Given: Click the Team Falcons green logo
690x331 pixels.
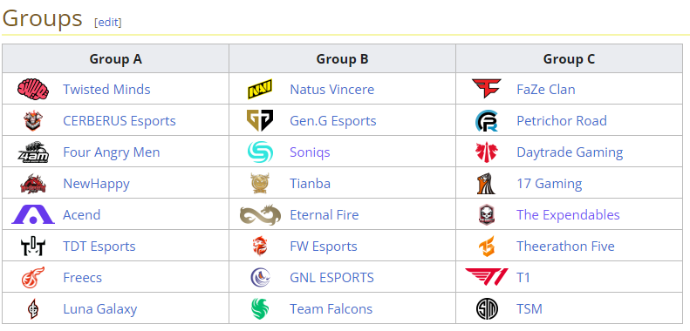Looking at the screenshot, I should click(260, 308).
